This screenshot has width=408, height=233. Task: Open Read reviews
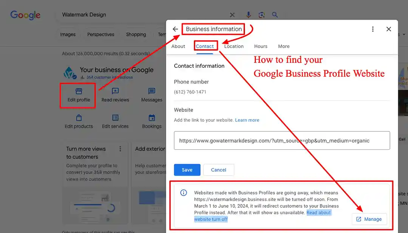pyautogui.click(x=115, y=95)
